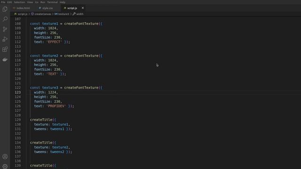Click createFontTexture call on line 122

pos(81,88)
